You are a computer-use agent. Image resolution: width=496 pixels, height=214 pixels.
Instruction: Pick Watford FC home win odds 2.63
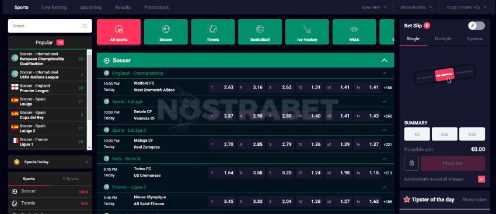pyautogui.click(x=222, y=87)
